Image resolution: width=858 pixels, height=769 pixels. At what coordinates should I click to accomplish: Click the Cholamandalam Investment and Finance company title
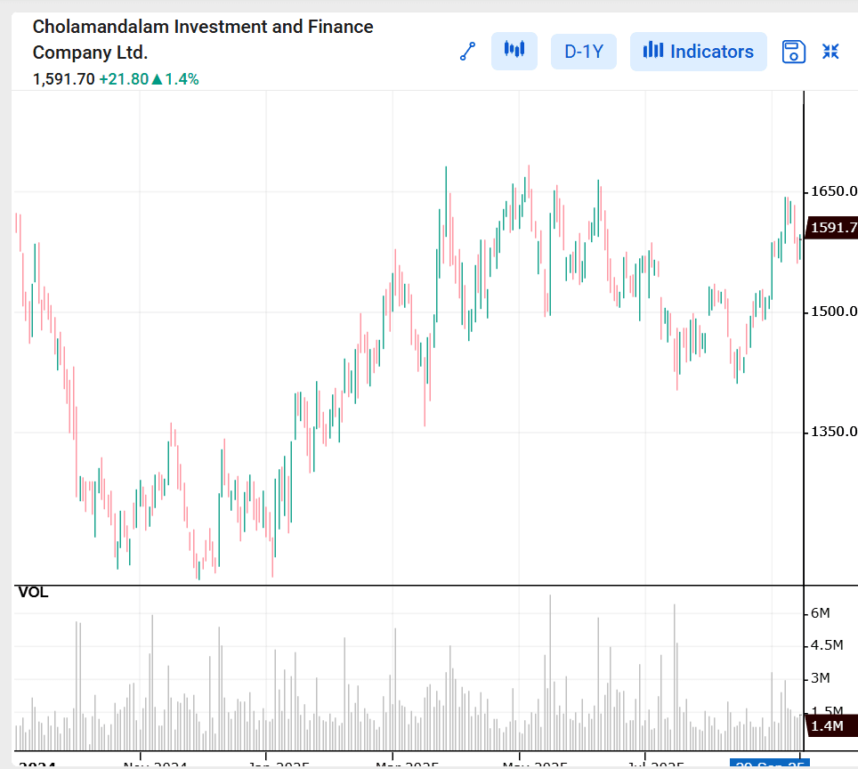(203, 39)
